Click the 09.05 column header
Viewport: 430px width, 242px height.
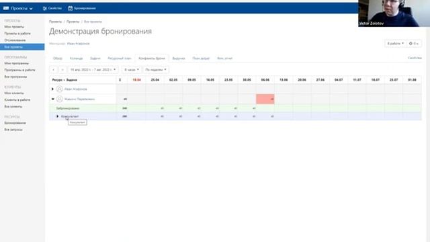(x=191, y=80)
